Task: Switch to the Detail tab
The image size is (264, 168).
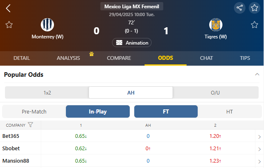Action: [21, 58]
